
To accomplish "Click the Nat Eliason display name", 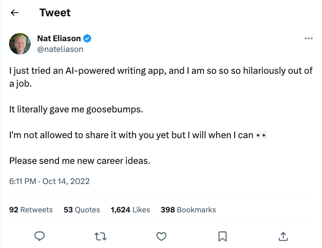I will point(59,39).
